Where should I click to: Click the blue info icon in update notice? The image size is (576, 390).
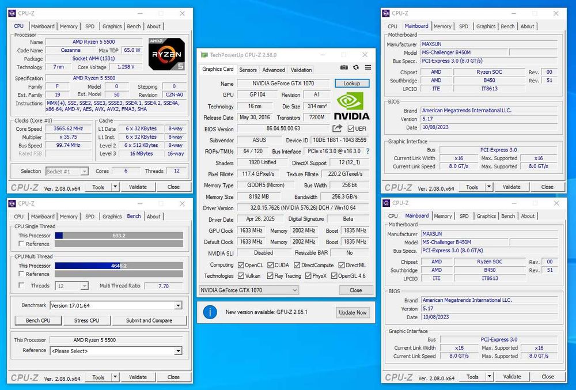[210, 312]
